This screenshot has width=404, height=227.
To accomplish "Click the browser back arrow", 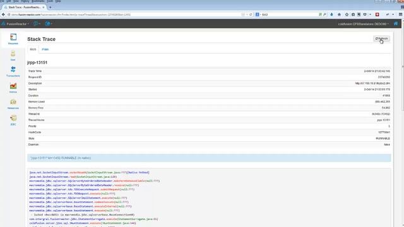I will 3,15.
